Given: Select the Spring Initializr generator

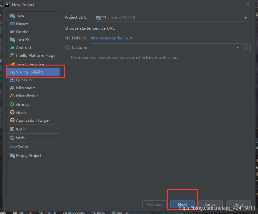Looking at the screenshot, I should (33, 72).
